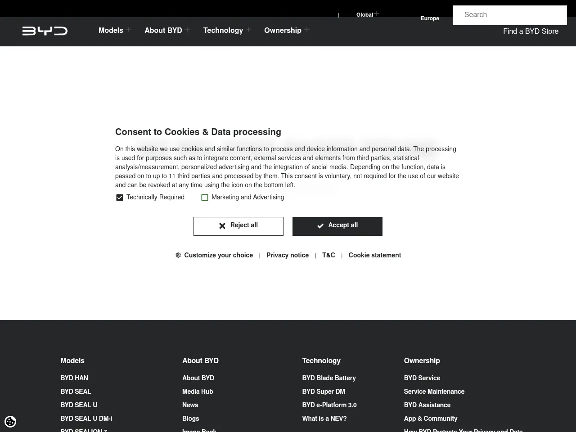
Task: Open the Privacy notice link
Action: click(287, 255)
